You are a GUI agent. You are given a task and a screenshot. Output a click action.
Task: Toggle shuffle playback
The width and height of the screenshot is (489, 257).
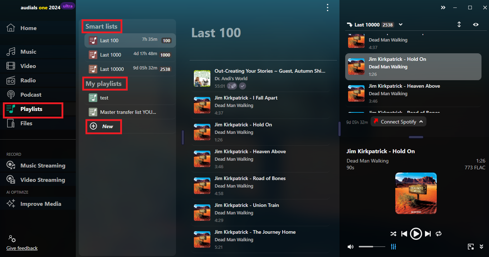tap(393, 234)
